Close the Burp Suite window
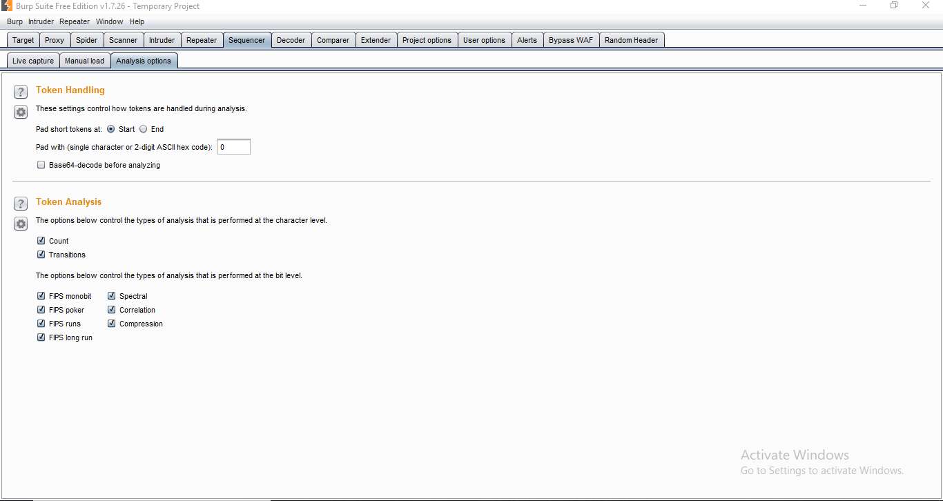 click(x=926, y=6)
